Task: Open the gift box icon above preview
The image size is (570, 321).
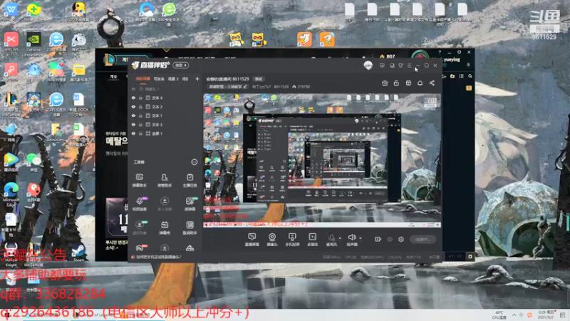Action: point(385,83)
